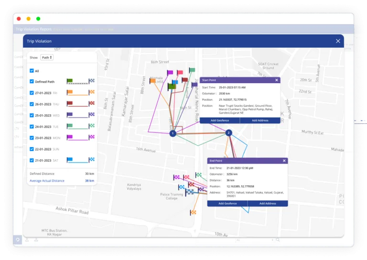This screenshot has height=260, width=367.
Task: Toggle the All paths checkbox
Action: [32, 71]
